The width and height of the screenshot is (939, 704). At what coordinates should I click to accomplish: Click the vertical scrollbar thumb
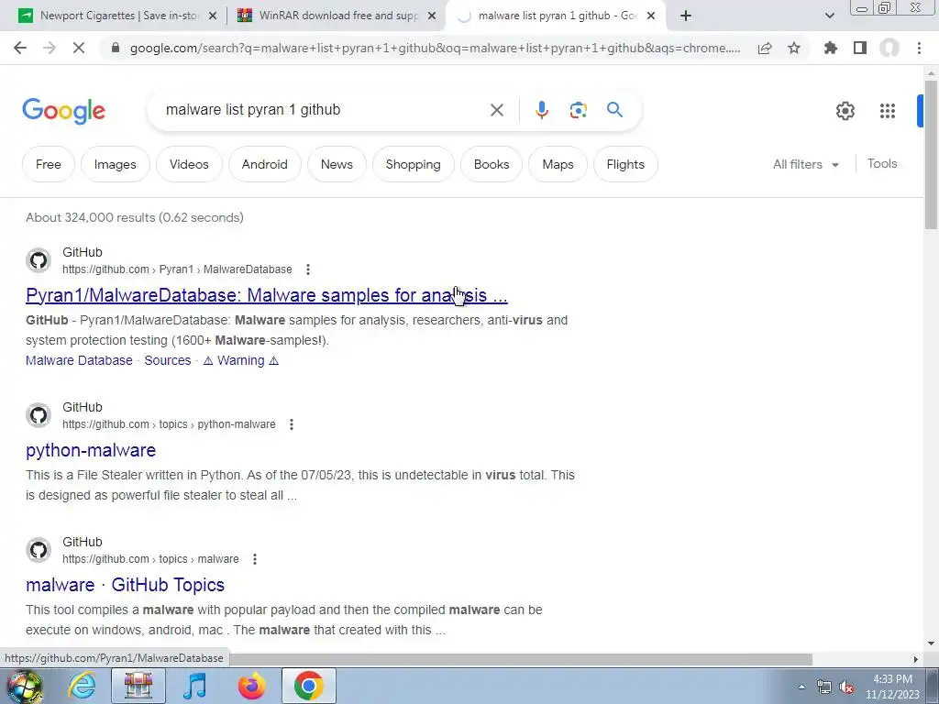(931, 153)
